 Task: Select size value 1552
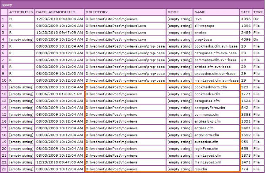click(246, 135)
